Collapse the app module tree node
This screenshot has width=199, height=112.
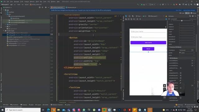click(x=4, y=10)
